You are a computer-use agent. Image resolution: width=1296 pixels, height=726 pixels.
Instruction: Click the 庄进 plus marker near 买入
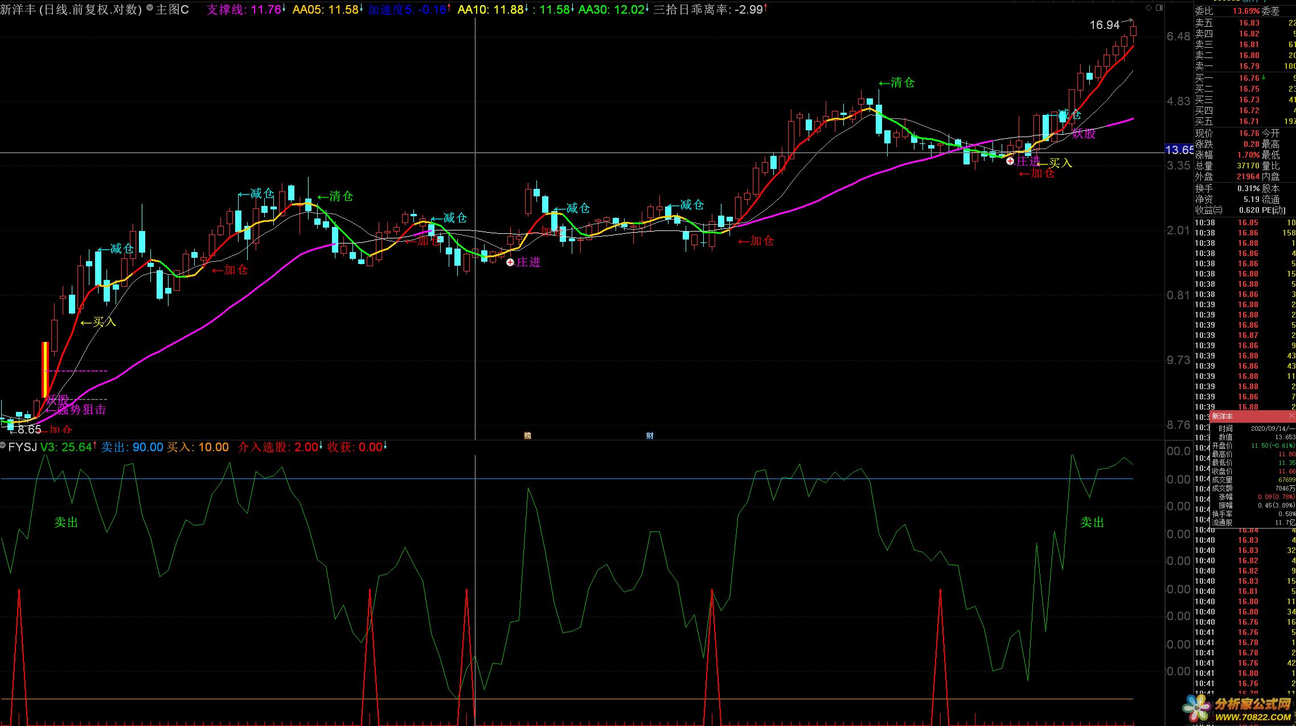[1010, 161]
